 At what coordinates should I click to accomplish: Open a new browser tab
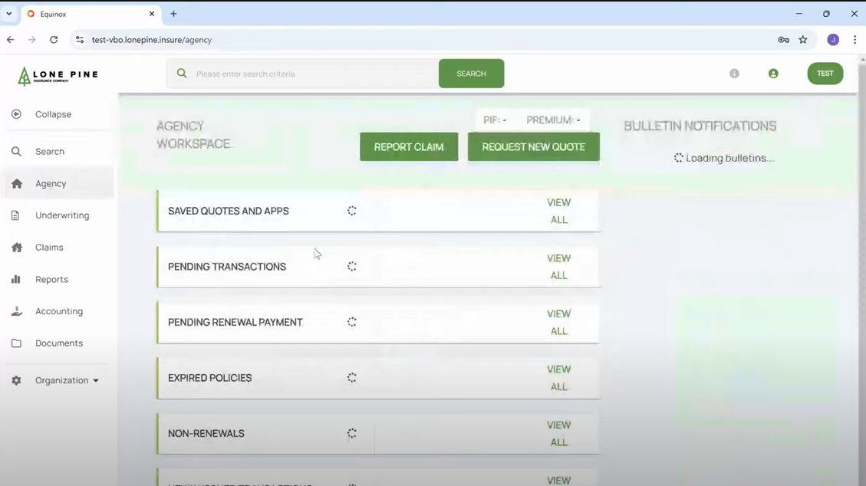coord(173,13)
